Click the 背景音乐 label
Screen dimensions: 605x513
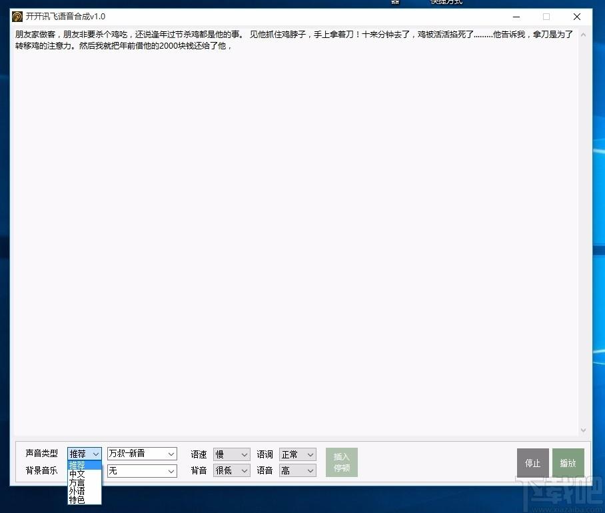click(x=42, y=470)
